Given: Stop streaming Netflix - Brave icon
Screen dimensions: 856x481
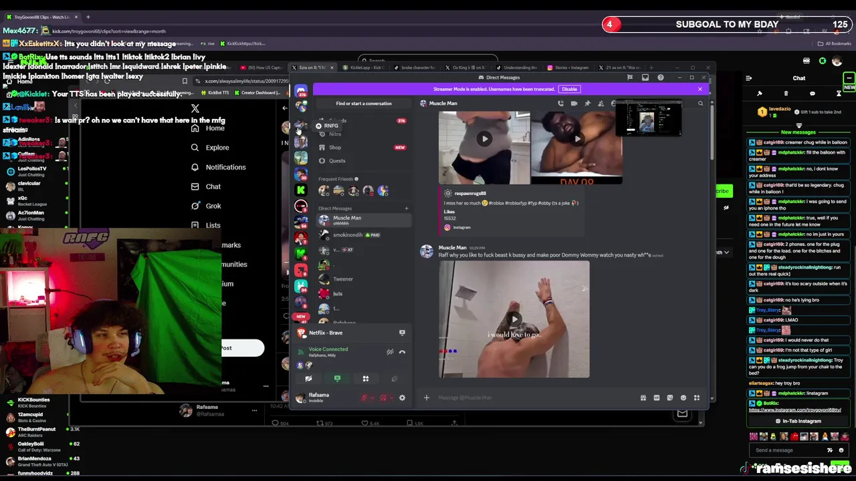Looking at the screenshot, I should pyautogui.click(x=402, y=333).
